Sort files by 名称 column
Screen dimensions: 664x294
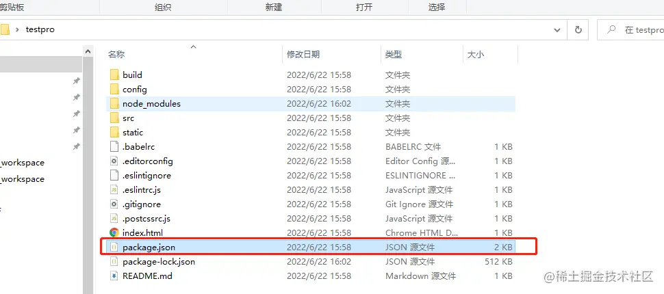click(116, 54)
